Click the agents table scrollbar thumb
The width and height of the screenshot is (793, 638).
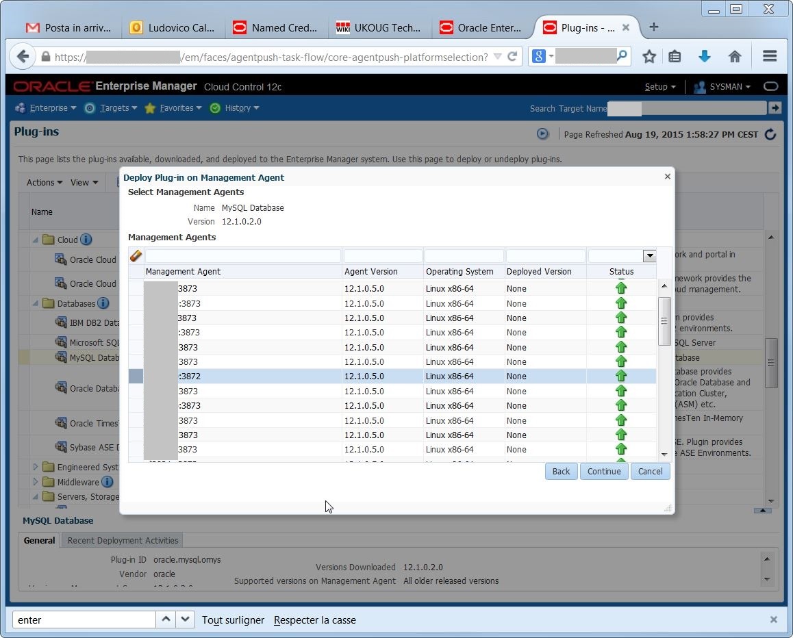[664, 321]
